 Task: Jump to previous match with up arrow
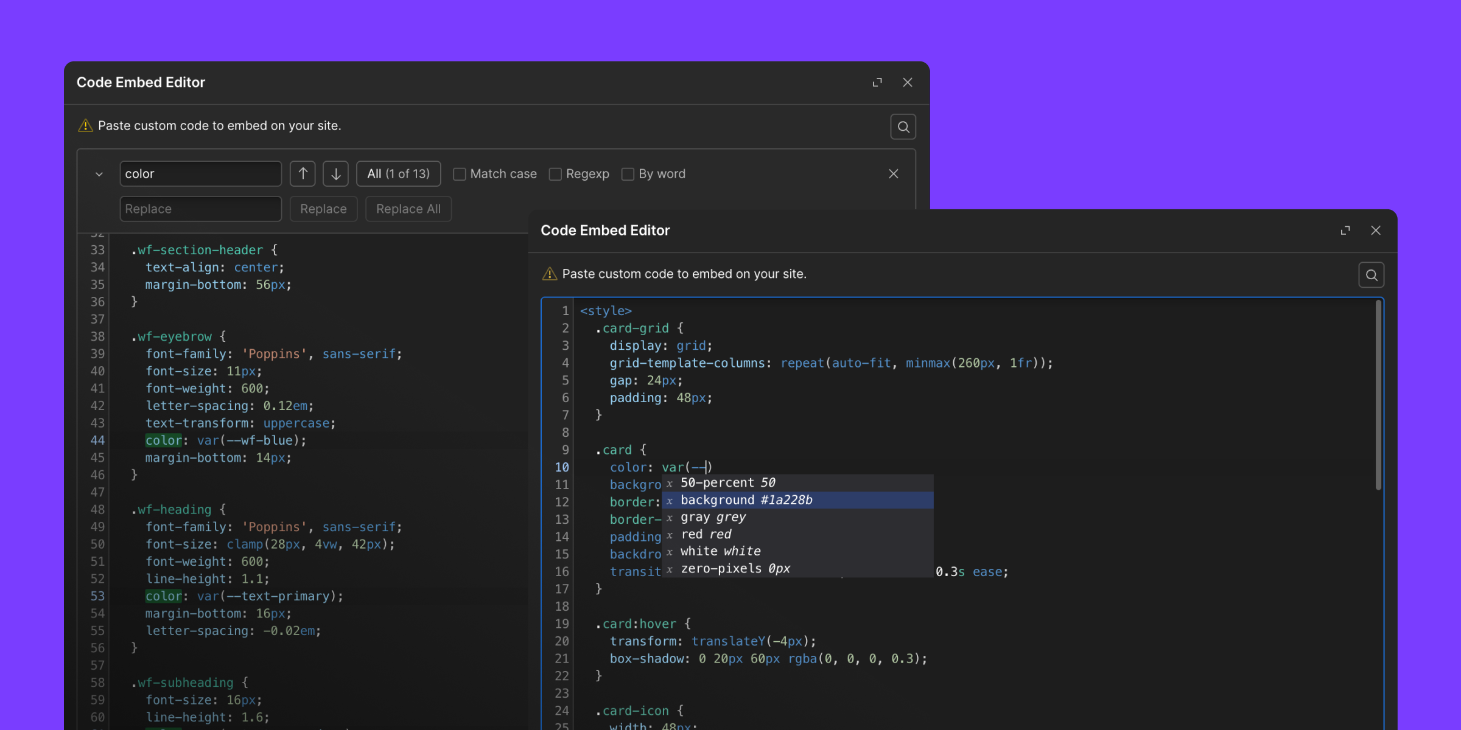[x=303, y=173]
